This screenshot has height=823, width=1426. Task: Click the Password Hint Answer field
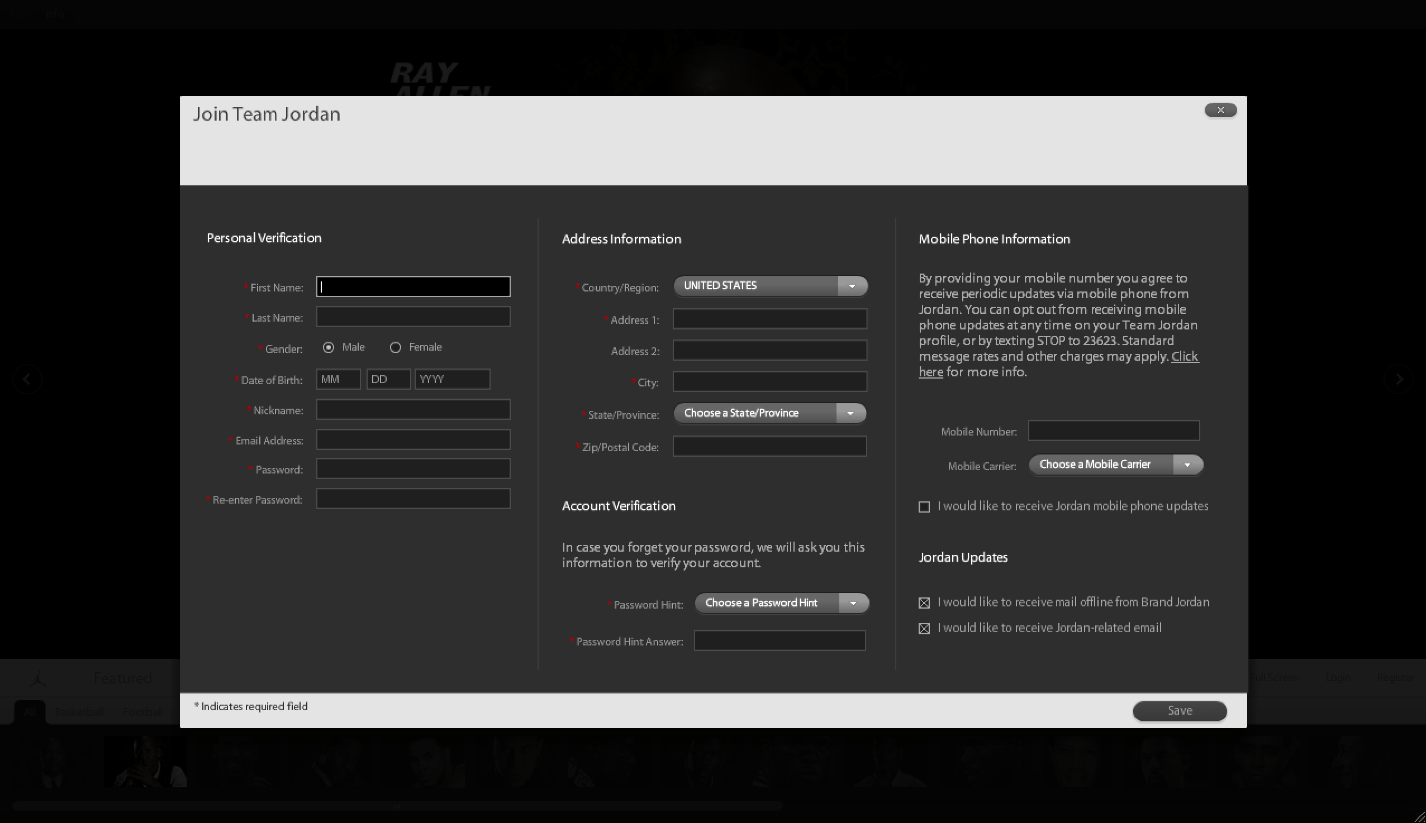pyautogui.click(x=779, y=641)
